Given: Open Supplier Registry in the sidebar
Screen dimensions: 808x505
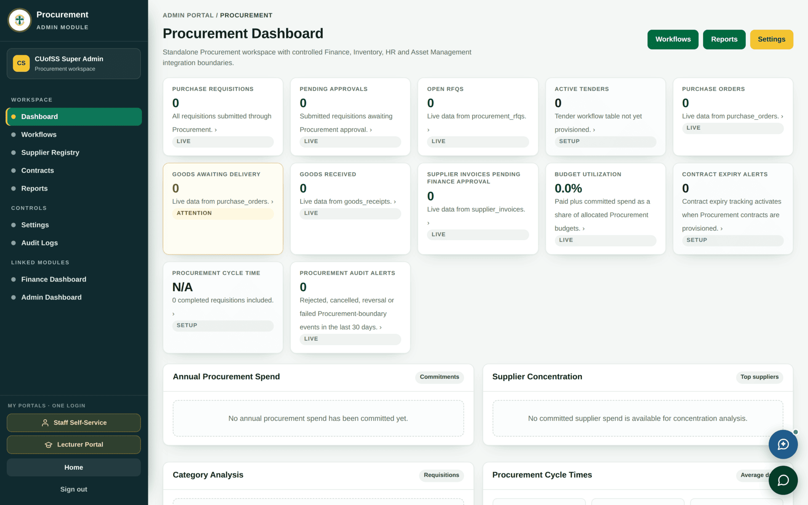Looking at the screenshot, I should (74, 152).
